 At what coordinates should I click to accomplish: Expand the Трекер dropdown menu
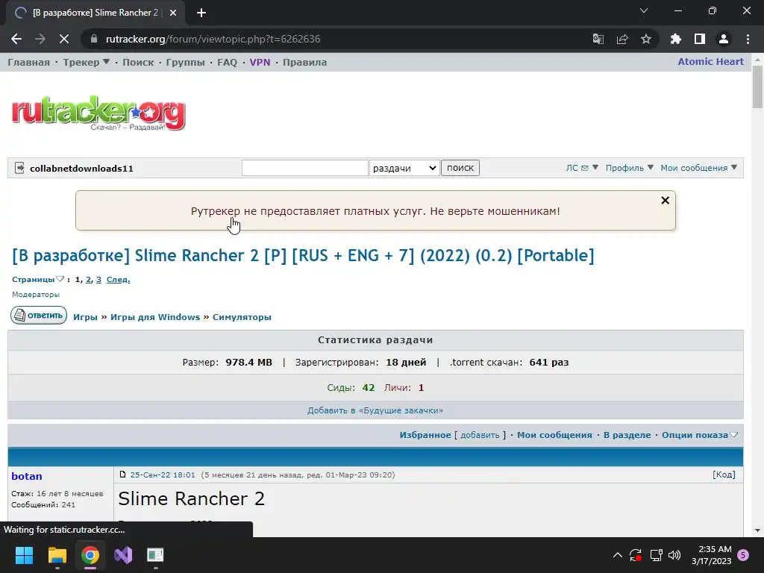[x=87, y=63]
